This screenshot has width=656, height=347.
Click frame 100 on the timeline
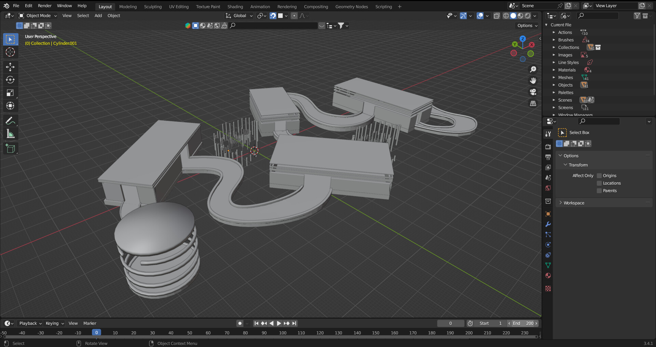283,333
